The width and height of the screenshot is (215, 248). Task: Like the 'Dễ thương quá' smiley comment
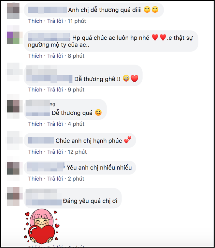point(35,124)
